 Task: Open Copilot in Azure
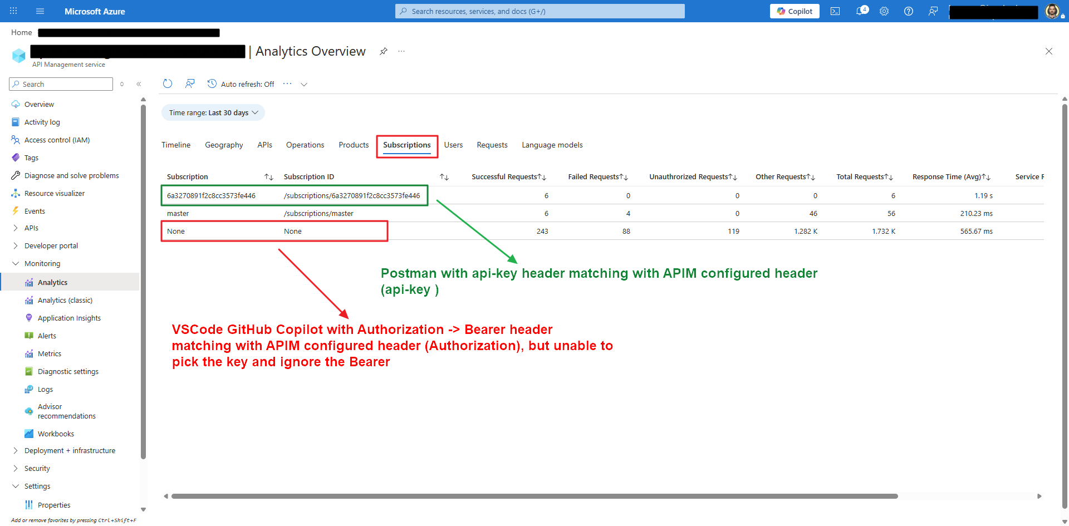(x=795, y=11)
